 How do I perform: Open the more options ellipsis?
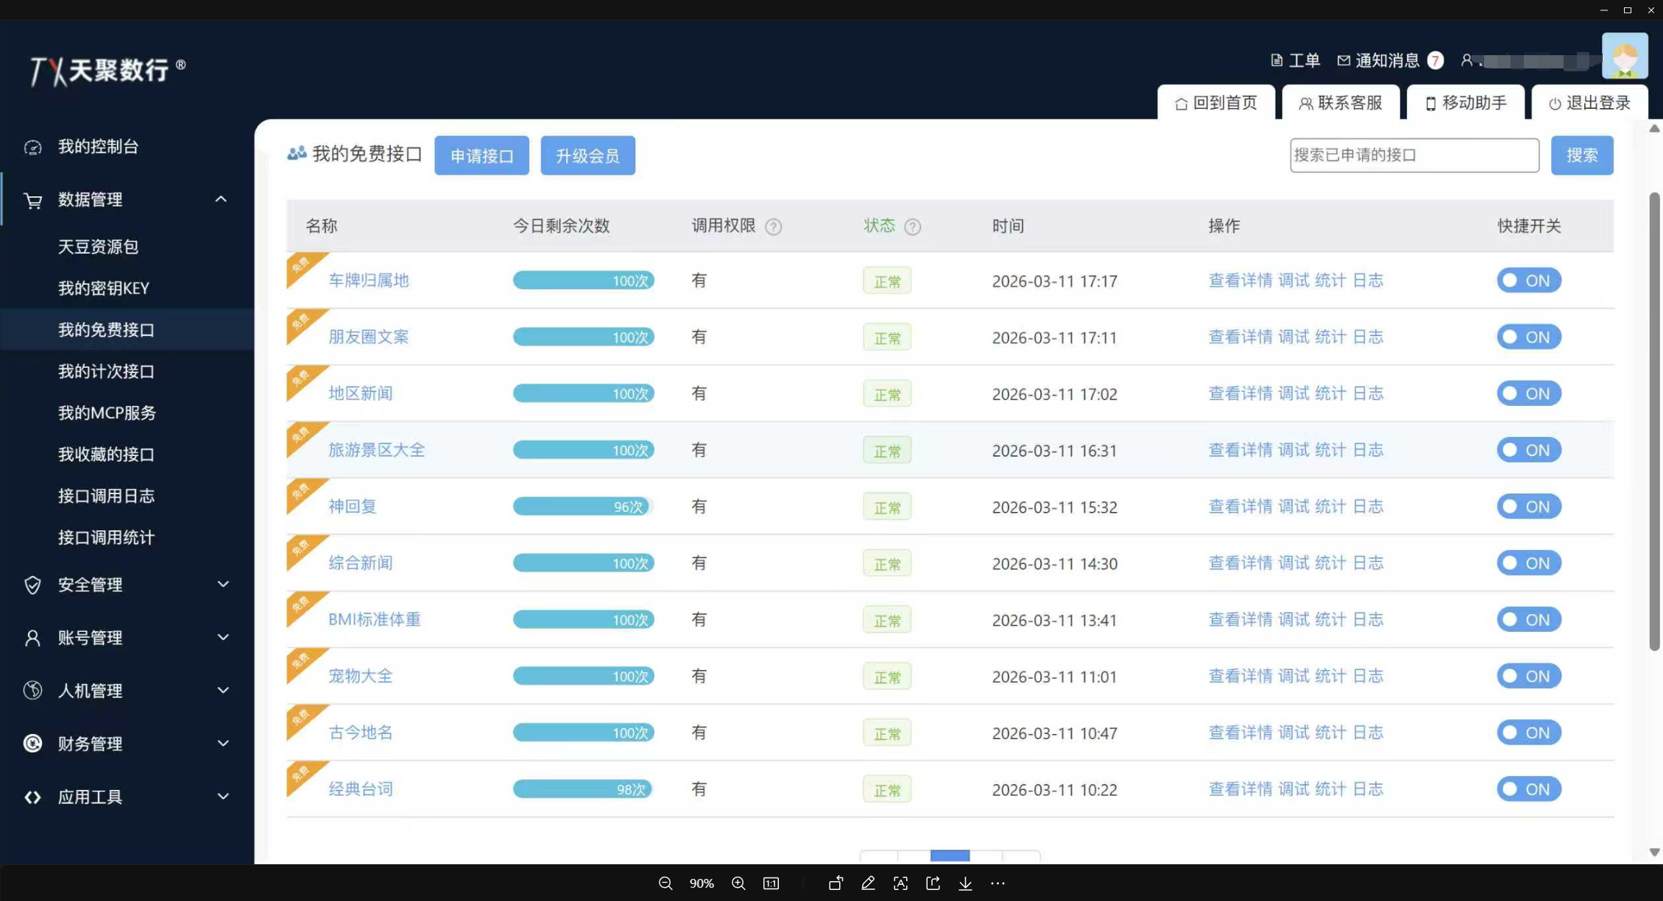[998, 883]
